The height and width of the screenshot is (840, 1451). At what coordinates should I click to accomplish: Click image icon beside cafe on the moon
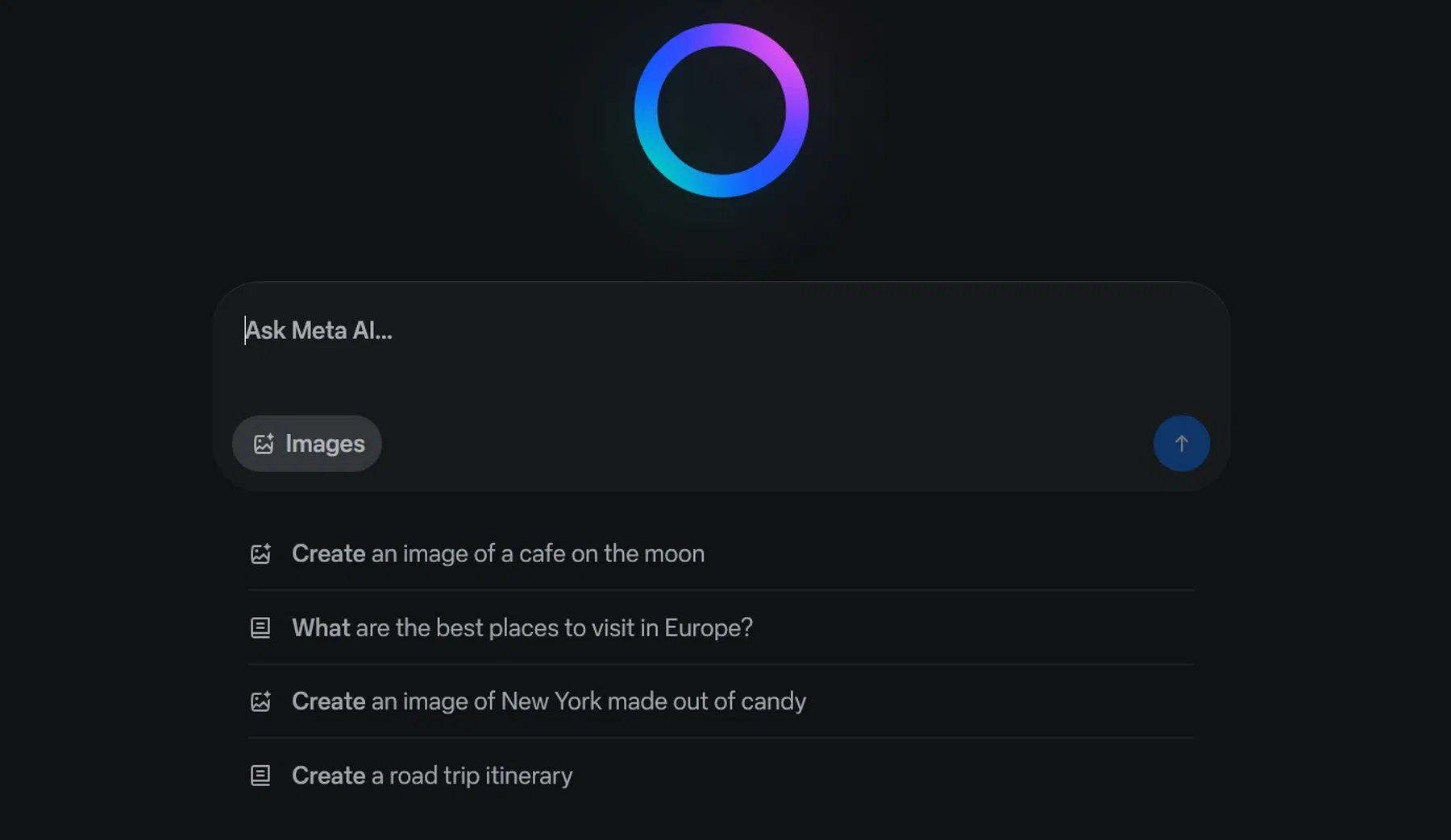click(260, 554)
